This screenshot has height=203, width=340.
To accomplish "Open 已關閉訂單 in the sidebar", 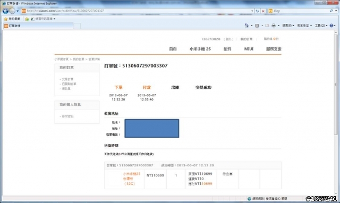I will (69, 84).
